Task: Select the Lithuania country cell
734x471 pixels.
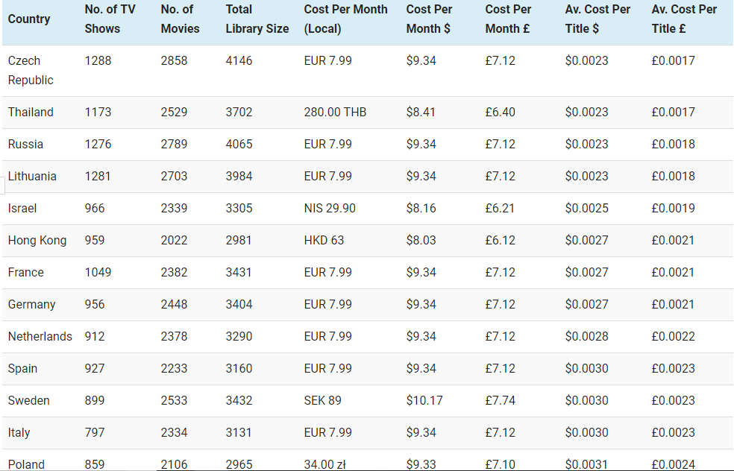Action: [x=32, y=177]
